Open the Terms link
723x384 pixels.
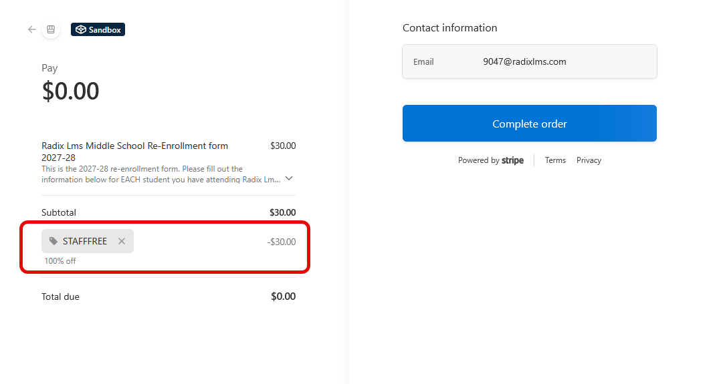pos(555,160)
